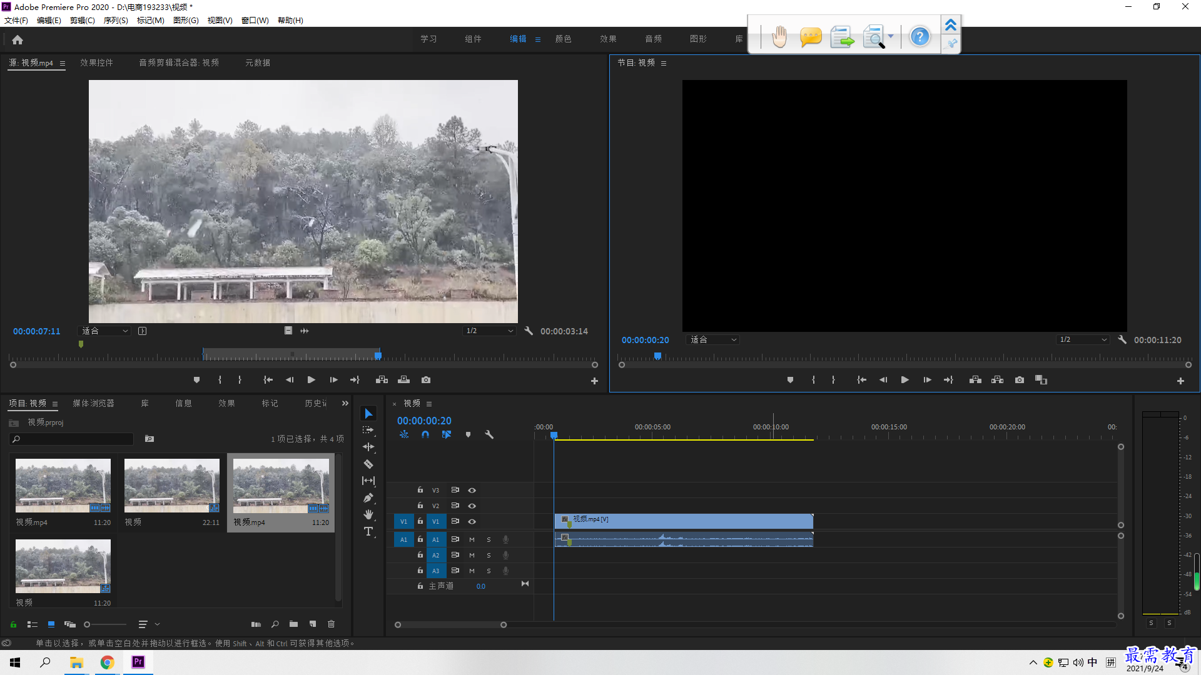The height and width of the screenshot is (675, 1201).
Task: Click Find magnifier in project panel footer
Action: tap(275, 624)
